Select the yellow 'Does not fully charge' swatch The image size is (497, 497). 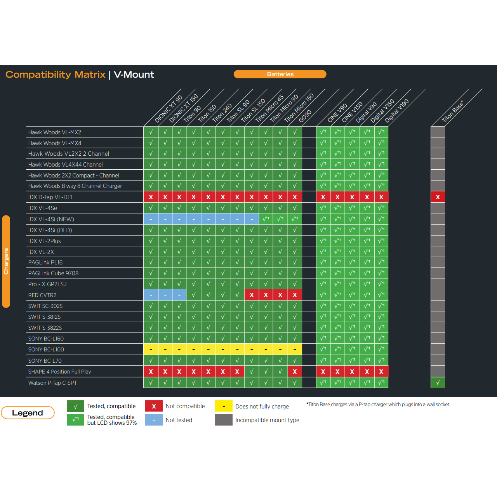pos(224,406)
